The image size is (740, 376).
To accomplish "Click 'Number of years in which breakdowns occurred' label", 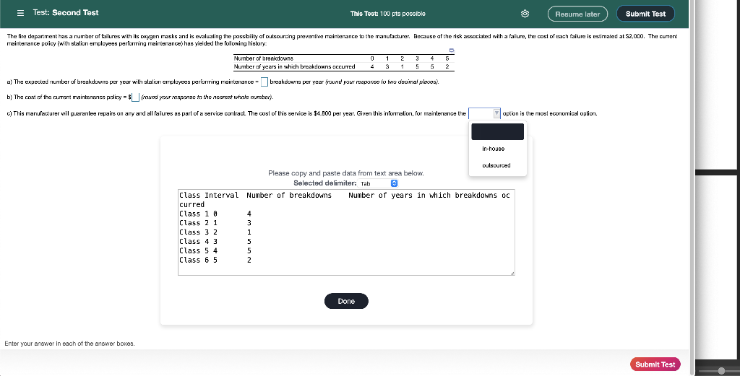I will pos(295,67).
